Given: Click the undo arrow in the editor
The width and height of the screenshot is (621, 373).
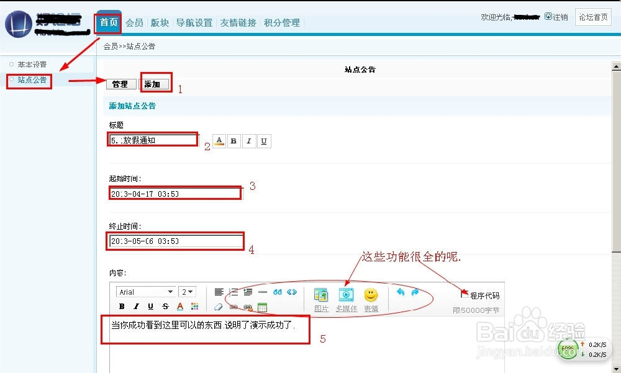Looking at the screenshot, I should [x=399, y=292].
